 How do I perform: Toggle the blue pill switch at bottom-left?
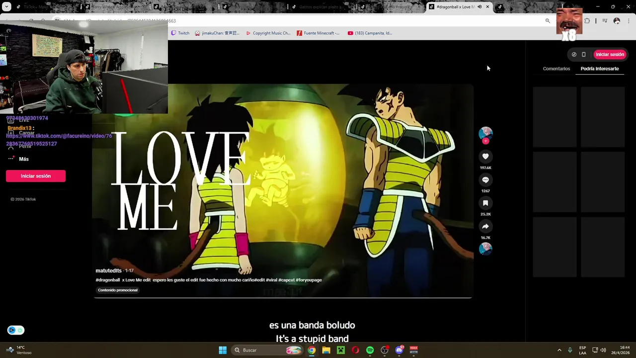point(15,330)
